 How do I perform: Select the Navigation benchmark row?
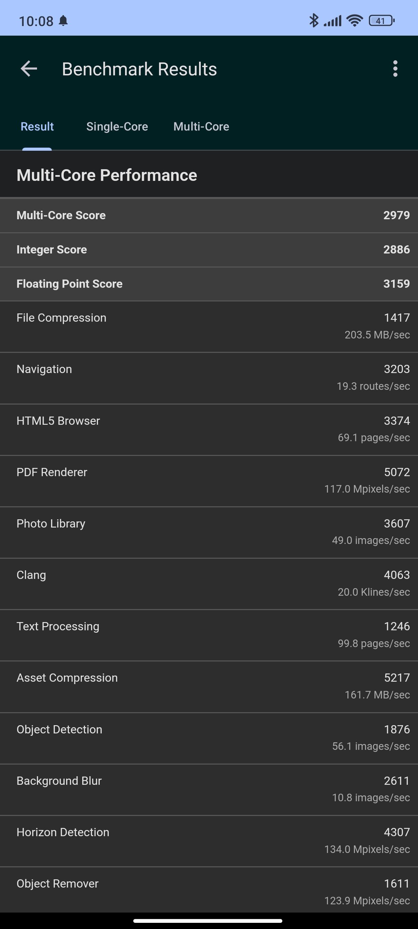coord(209,378)
